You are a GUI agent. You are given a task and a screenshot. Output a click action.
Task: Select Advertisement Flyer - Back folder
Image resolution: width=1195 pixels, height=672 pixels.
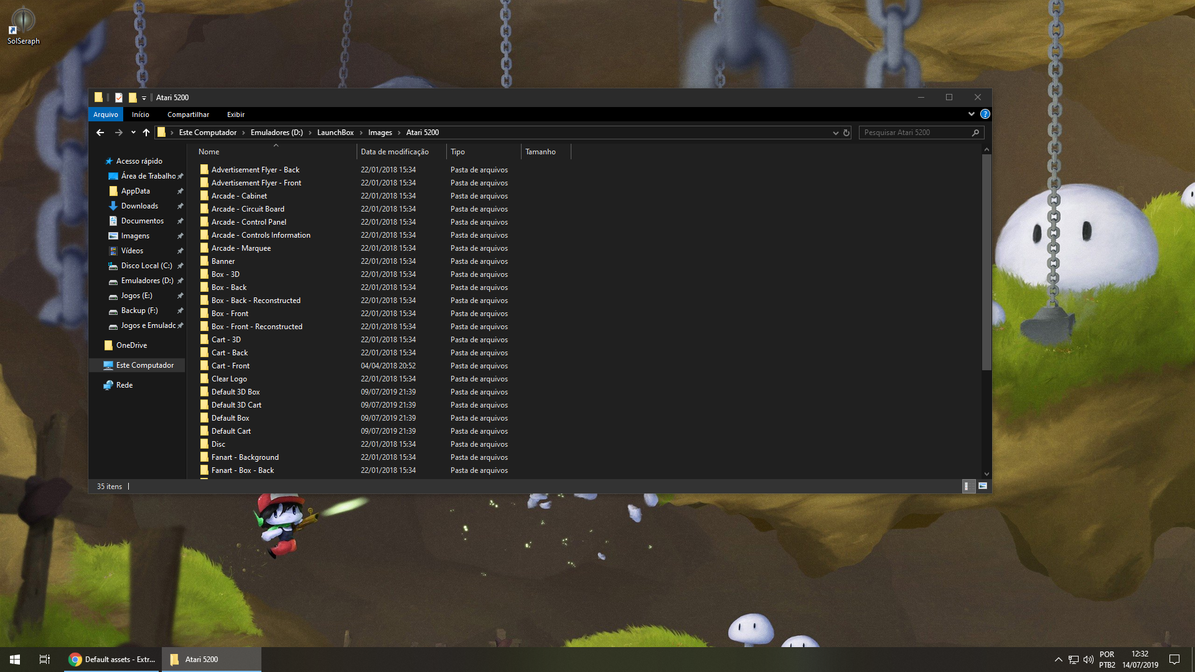(x=255, y=170)
